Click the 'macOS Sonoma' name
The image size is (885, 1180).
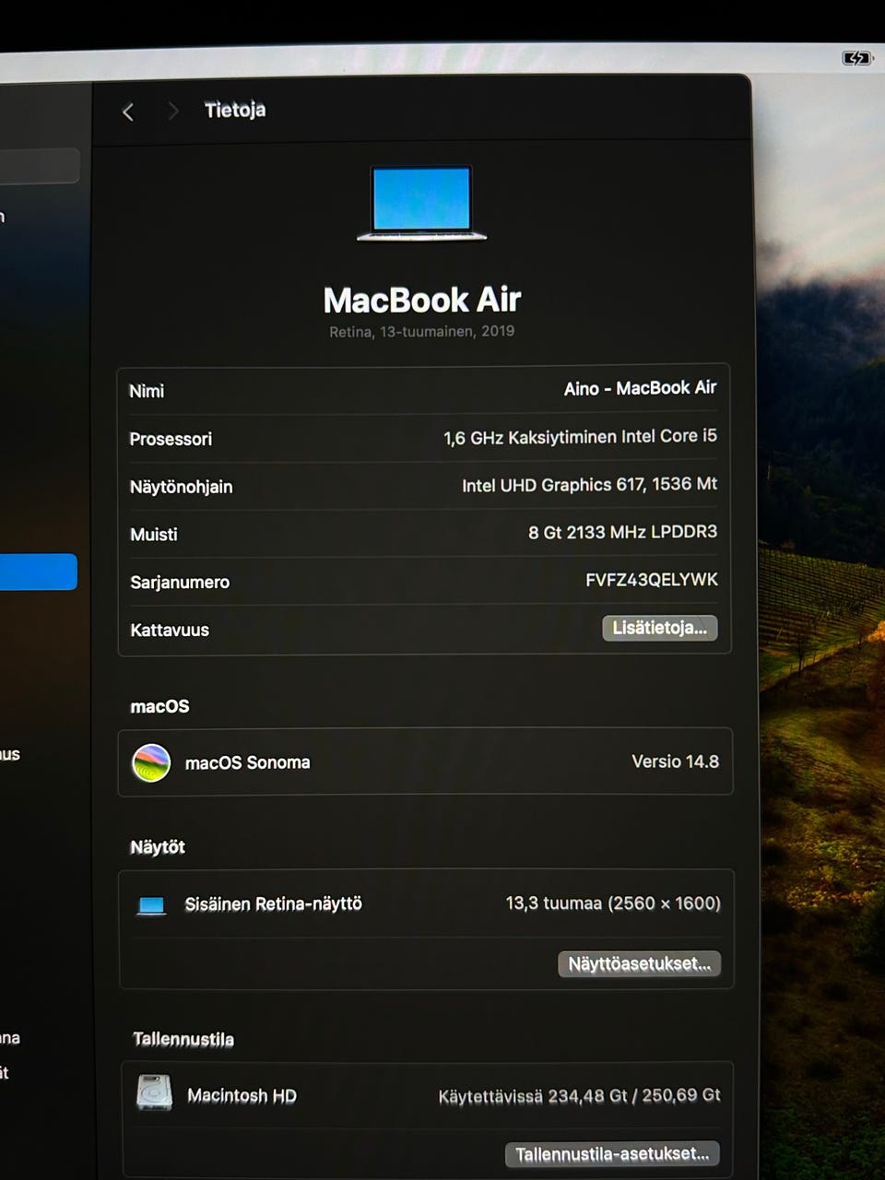pyautogui.click(x=247, y=763)
